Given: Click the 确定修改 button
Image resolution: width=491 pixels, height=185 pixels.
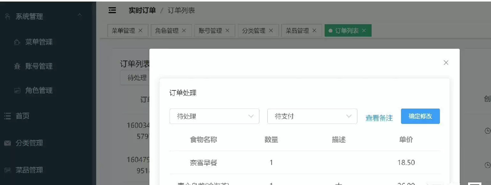Looking at the screenshot, I should 420,116.
